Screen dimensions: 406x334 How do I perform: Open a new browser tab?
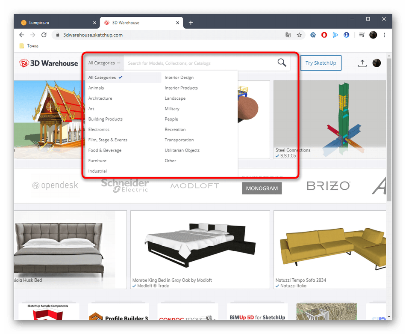click(191, 23)
